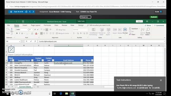171x96 pixels.
Task: Click the green Submit button
Action: click(154, 17)
